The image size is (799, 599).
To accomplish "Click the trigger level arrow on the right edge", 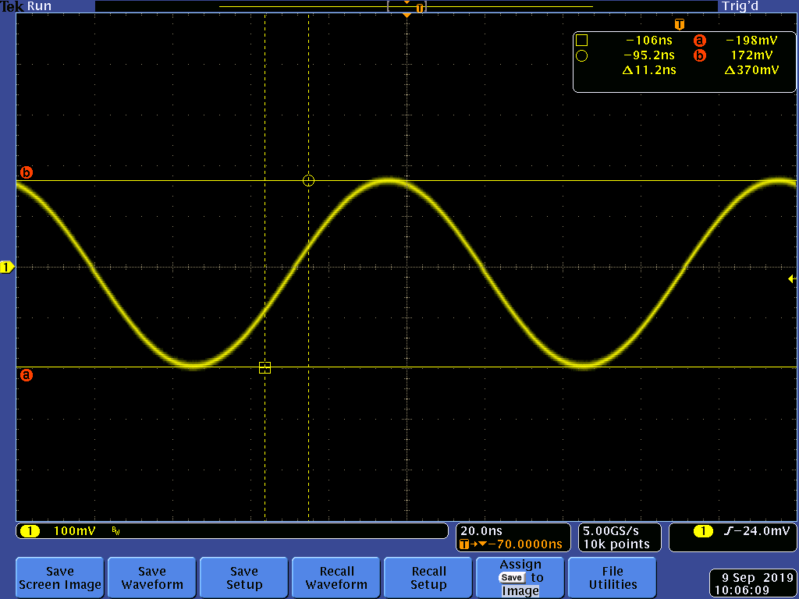I will pos(792,278).
